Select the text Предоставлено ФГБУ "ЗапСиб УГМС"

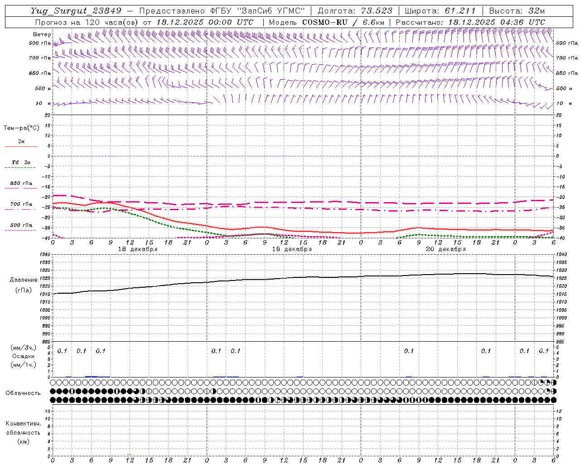coord(222,11)
